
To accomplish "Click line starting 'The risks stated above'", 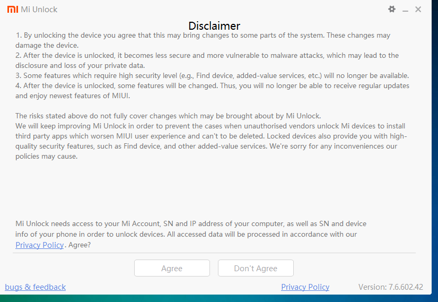I will click(168, 116).
